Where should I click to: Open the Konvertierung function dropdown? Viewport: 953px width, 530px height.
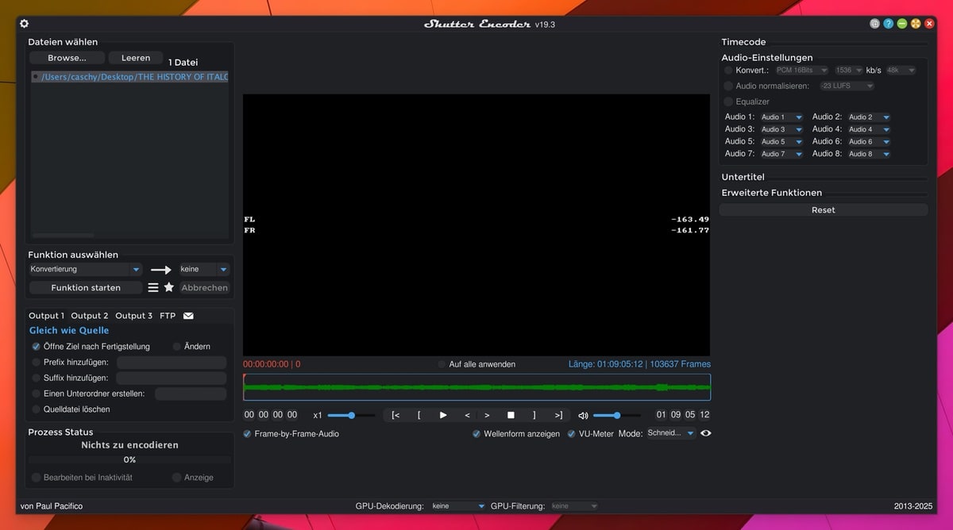85,269
